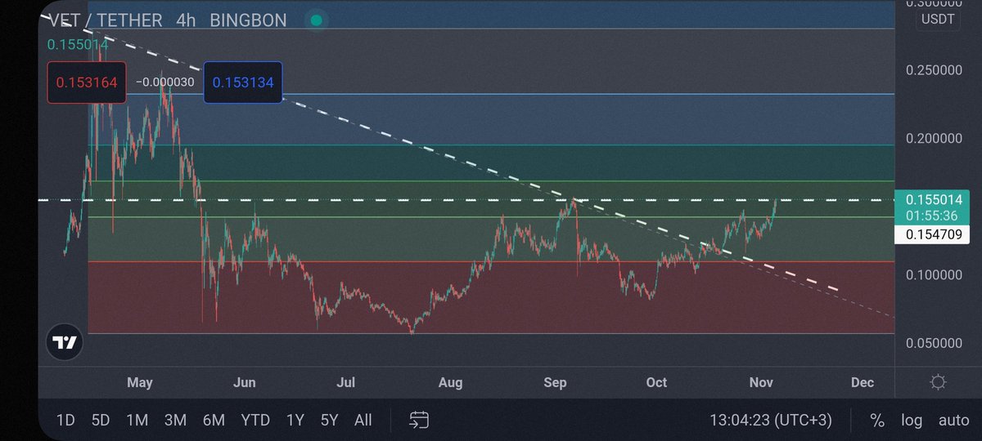Open the timezone menu showing UTC+3

771,421
